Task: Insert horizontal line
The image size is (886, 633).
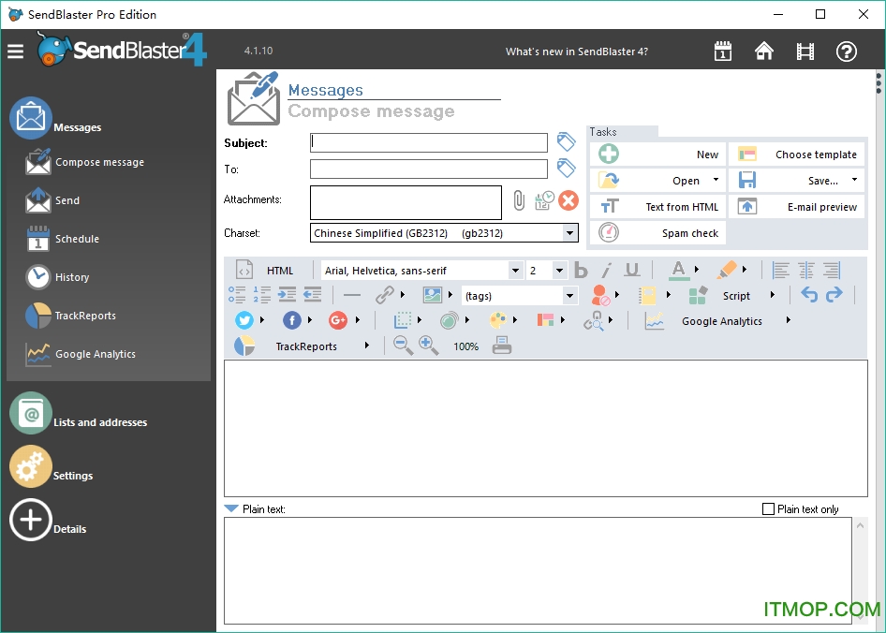Action: coord(351,295)
